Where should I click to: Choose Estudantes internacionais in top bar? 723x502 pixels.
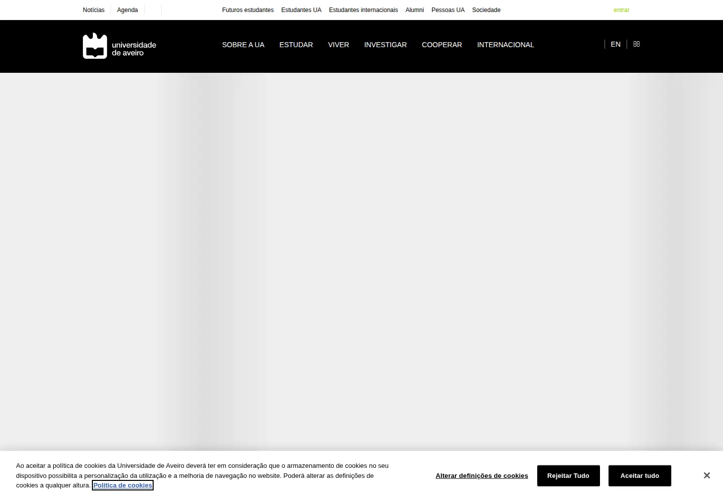[x=364, y=10]
